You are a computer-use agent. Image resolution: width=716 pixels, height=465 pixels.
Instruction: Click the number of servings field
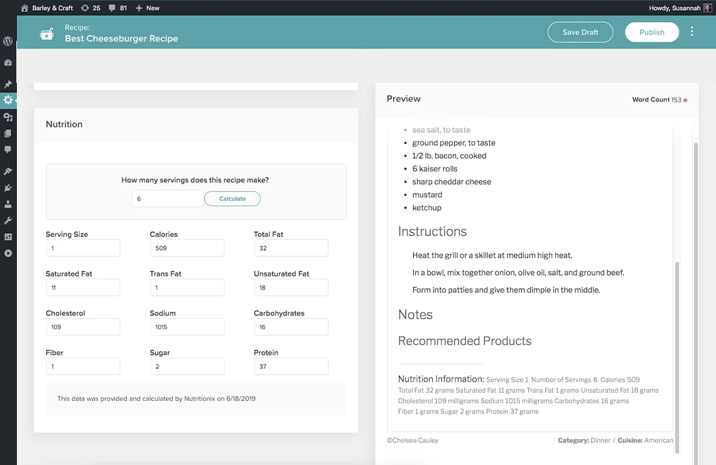tap(168, 199)
